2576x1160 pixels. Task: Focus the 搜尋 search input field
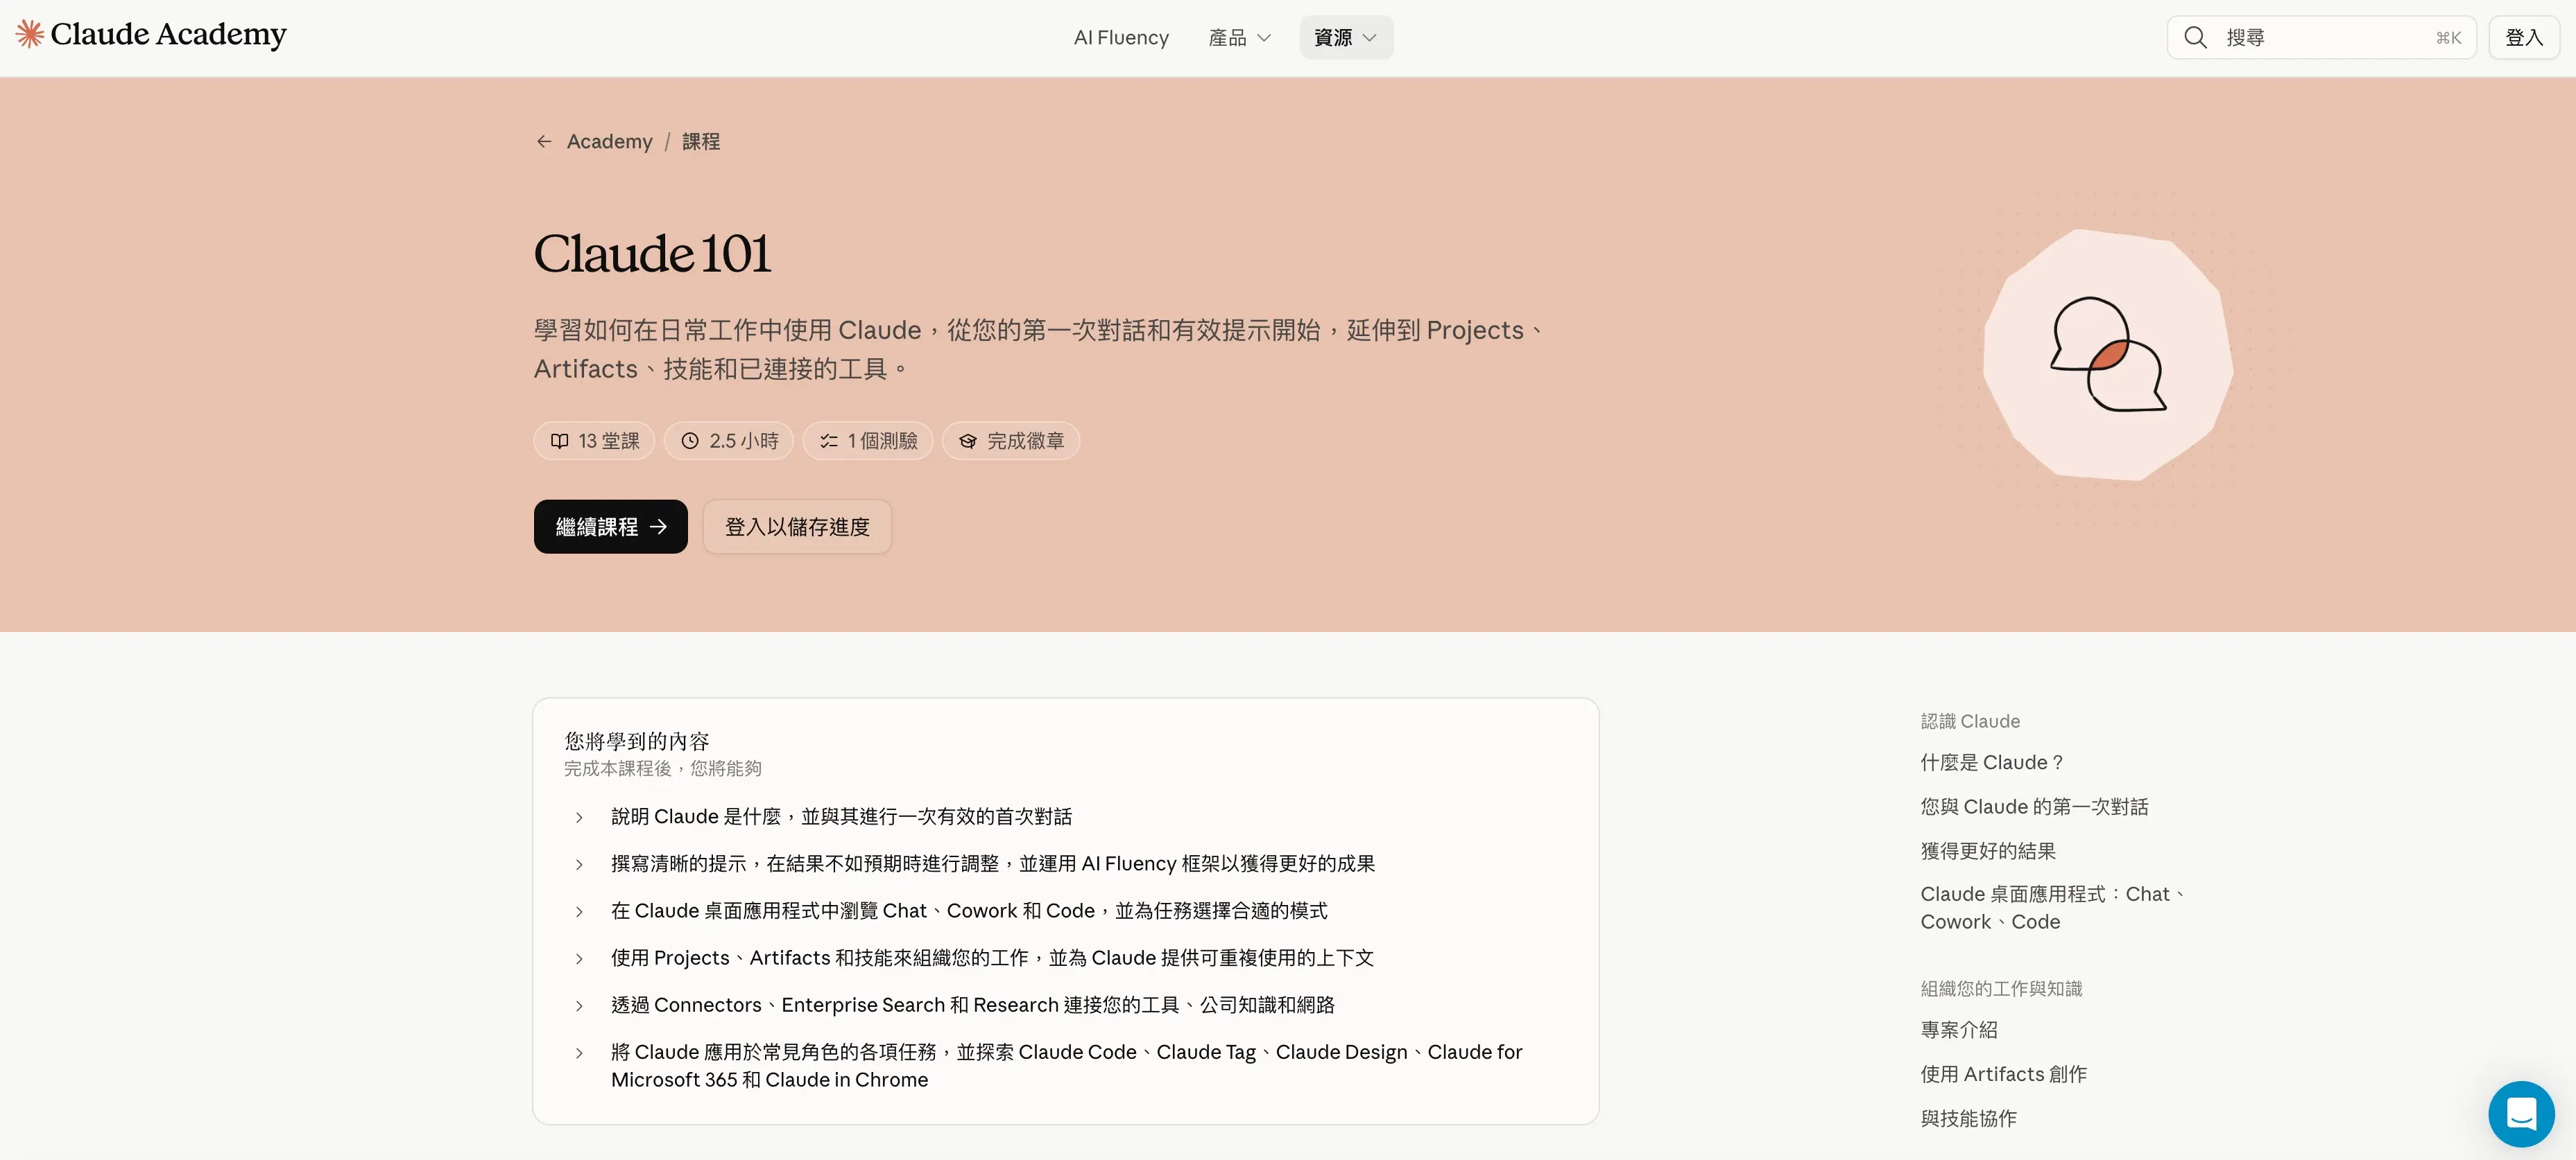(2321, 38)
